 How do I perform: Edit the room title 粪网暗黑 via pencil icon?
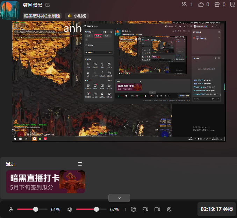(x=48, y=5)
